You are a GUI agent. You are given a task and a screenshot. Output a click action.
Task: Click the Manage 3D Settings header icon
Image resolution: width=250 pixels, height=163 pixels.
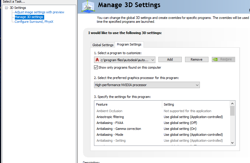[88, 7]
